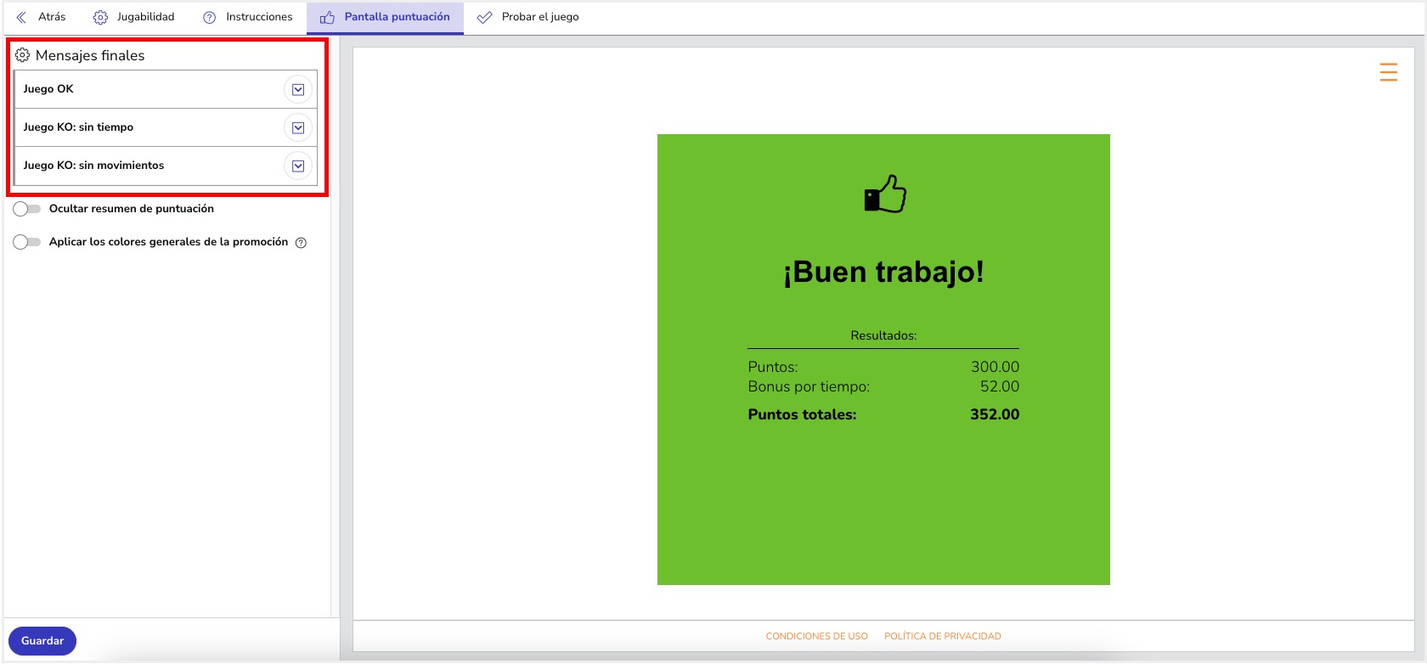Open the orange hamburger menu in preview
This screenshot has width=1427, height=664.
tap(1388, 72)
